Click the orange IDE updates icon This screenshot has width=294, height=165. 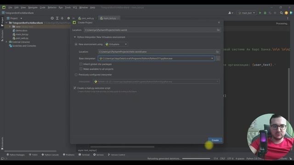coord(286,13)
